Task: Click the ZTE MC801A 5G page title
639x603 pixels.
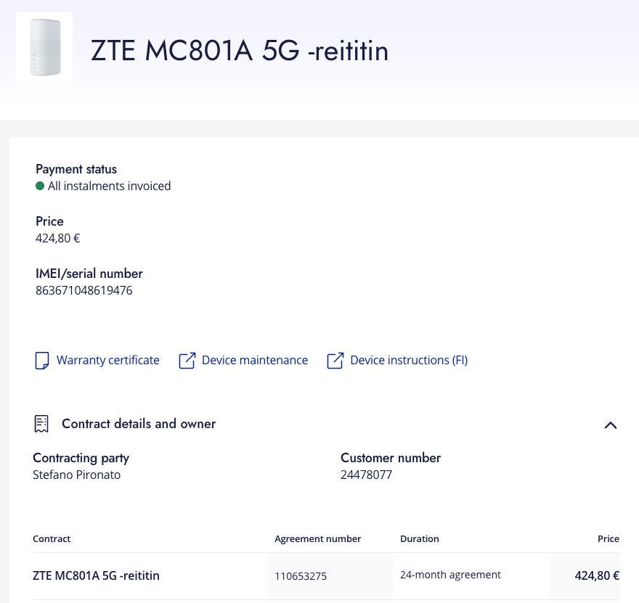Action: click(240, 51)
